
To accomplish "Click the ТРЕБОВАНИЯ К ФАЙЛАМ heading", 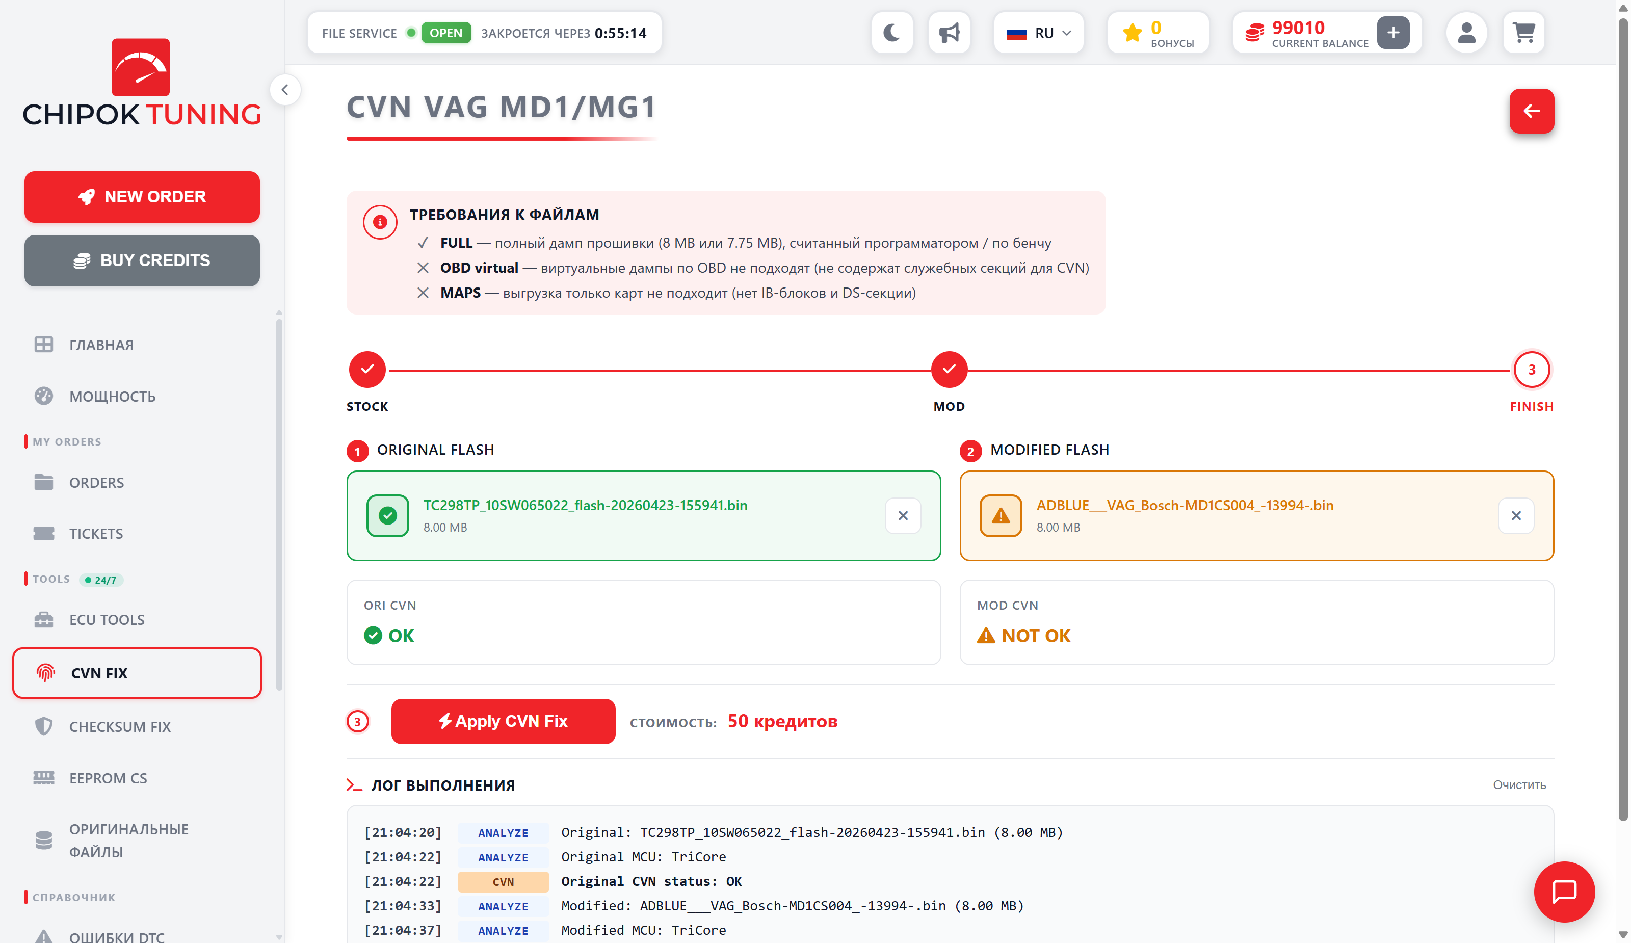I will pos(504,214).
